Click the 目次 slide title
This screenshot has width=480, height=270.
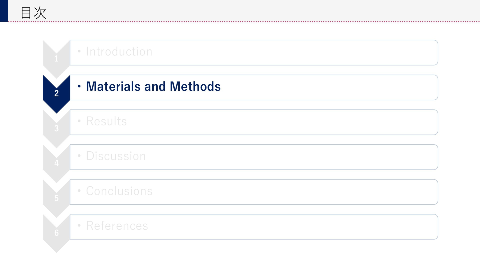click(33, 13)
